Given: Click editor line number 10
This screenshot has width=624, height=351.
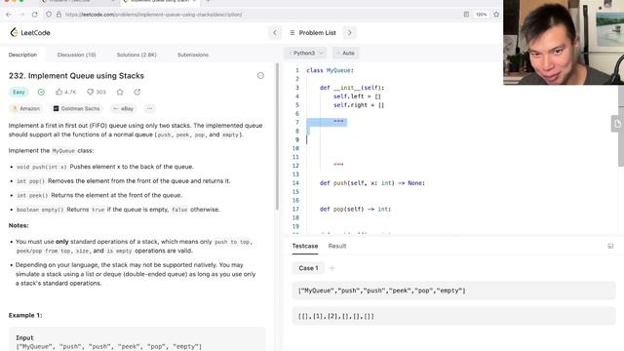Looking at the screenshot, I should (295, 148).
